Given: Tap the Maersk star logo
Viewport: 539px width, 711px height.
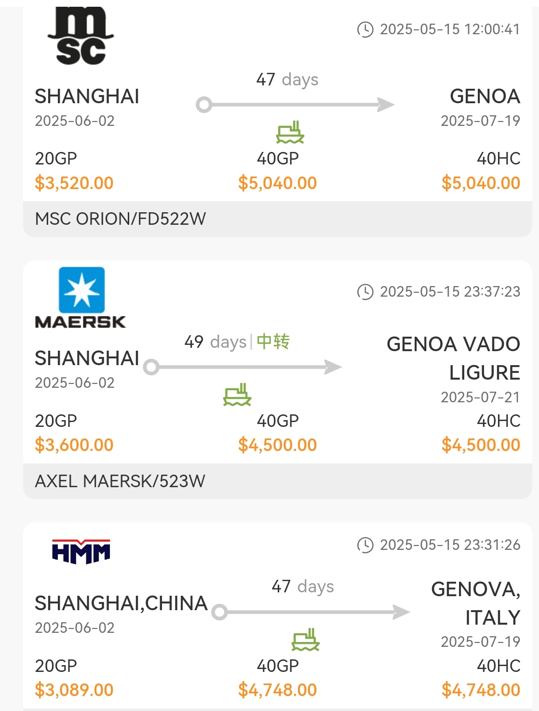Looking at the screenshot, I should coord(81,290).
